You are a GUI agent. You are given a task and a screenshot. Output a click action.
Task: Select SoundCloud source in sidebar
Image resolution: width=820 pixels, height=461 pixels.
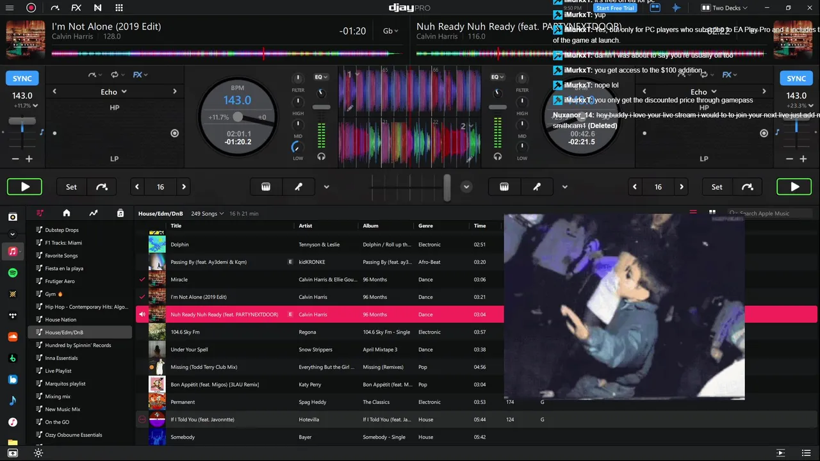(x=12, y=337)
